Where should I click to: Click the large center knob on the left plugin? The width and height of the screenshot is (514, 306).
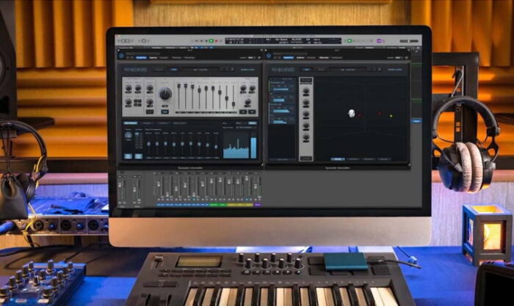165,94
